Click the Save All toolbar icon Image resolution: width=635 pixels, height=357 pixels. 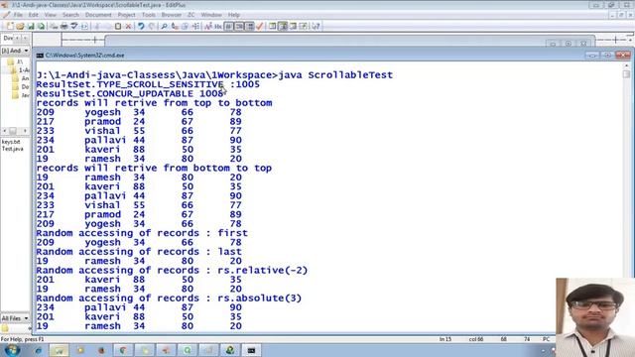pyautogui.click(x=41, y=27)
